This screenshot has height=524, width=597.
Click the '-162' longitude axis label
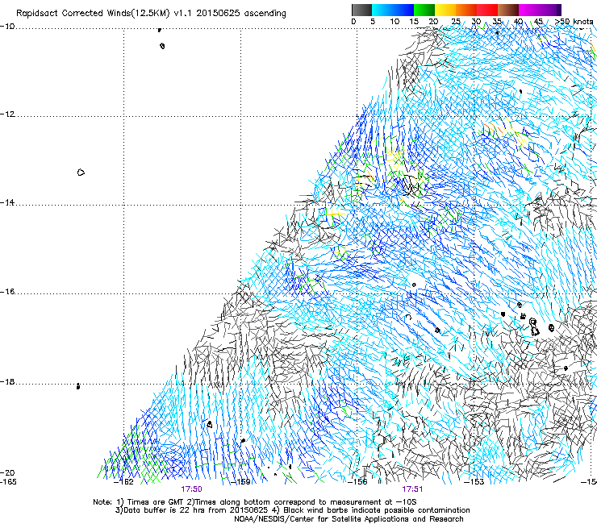coord(123,482)
